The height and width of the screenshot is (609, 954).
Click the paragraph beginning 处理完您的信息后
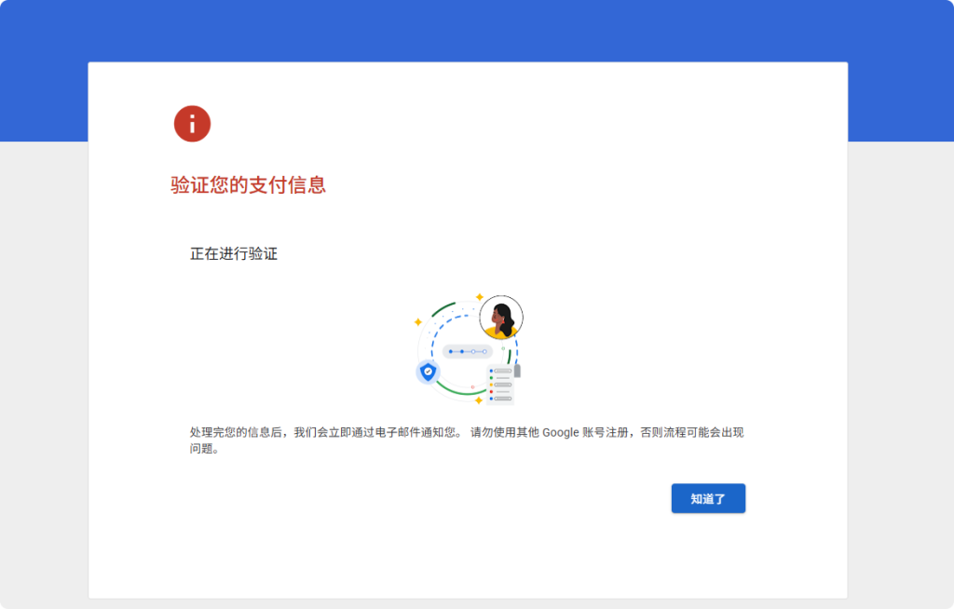(467, 440)
